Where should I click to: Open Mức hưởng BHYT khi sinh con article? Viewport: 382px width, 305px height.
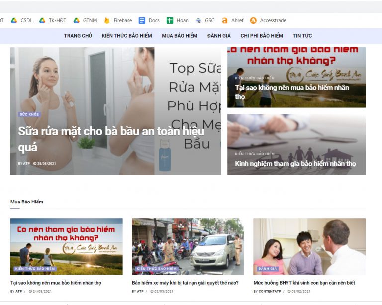click(304, 283)
